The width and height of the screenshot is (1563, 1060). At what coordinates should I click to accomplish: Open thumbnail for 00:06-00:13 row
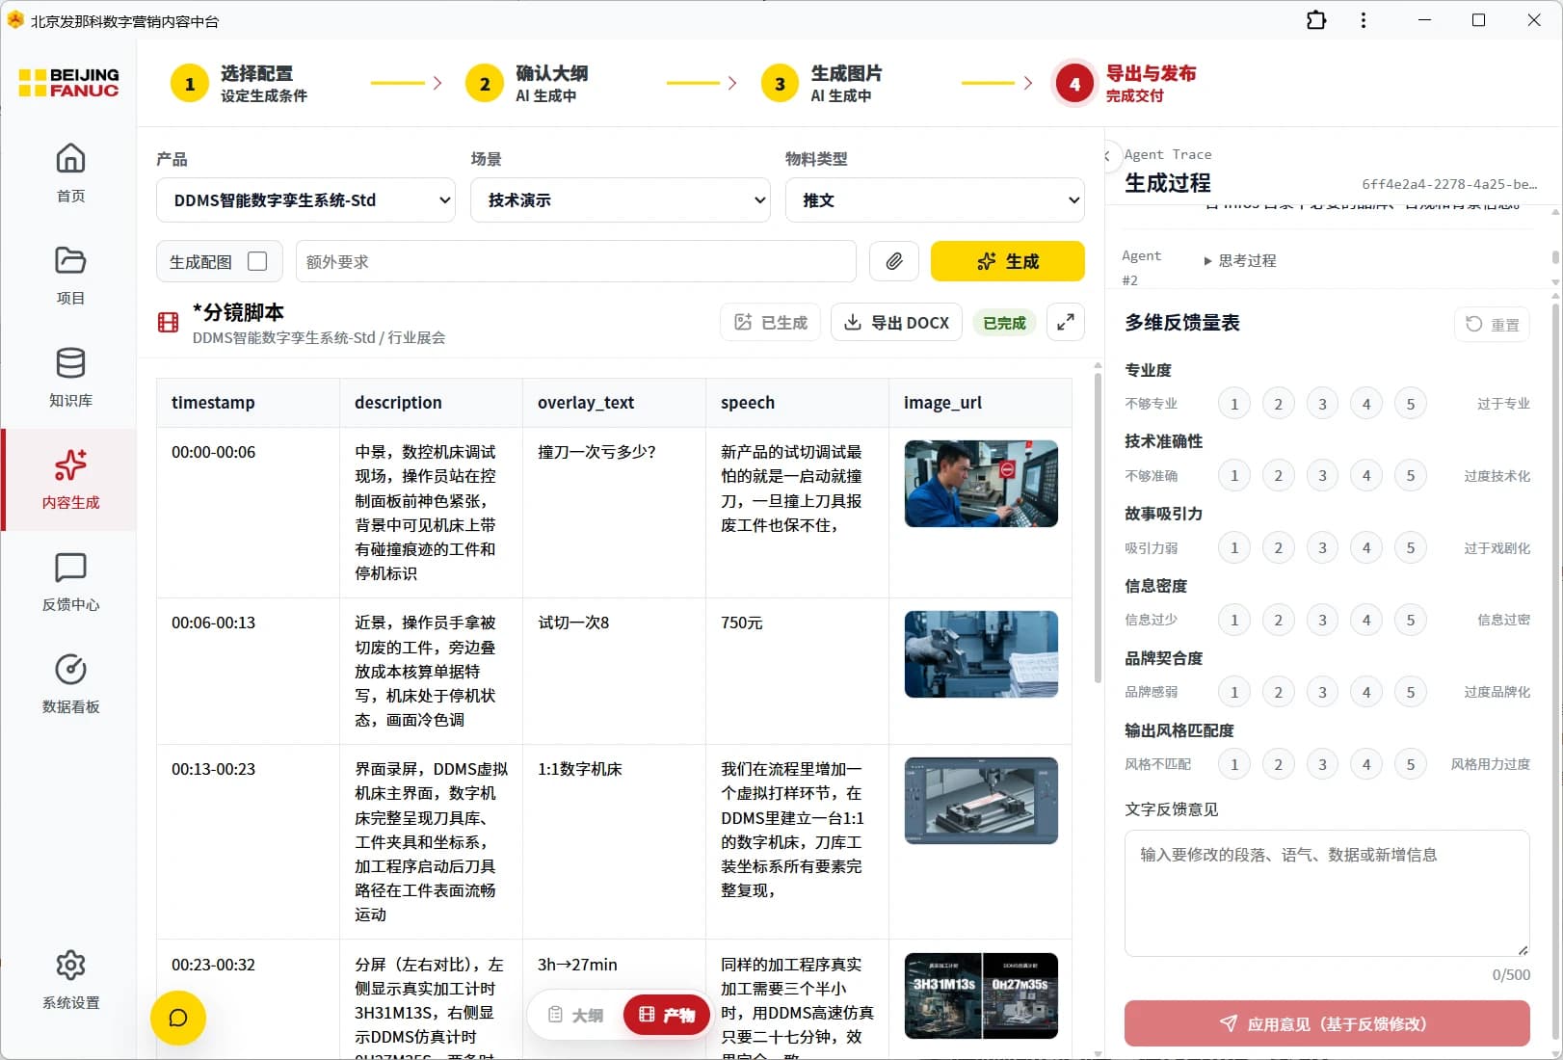click(x=981, y=654)
